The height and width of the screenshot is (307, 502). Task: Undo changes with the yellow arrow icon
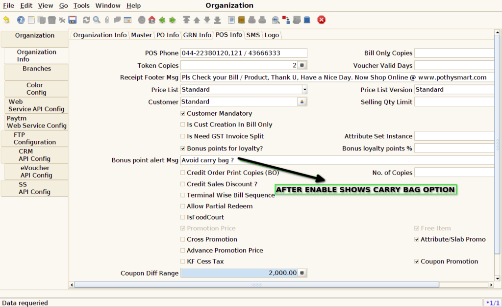tap(6, 20)
